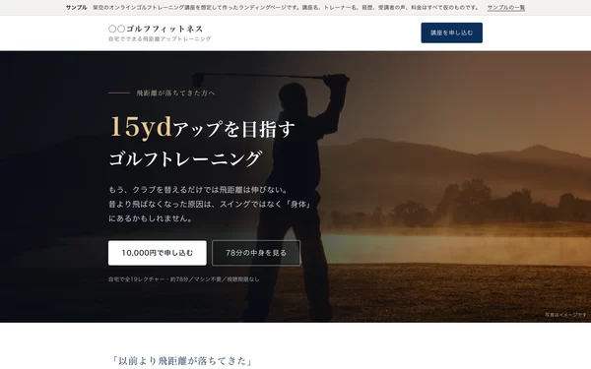Screen dimensions: 591x369
Task: Click the 15ydアップを目指す headline
Action: 202,127
